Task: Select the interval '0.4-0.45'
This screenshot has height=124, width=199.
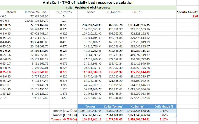Action: pos(5,42)
